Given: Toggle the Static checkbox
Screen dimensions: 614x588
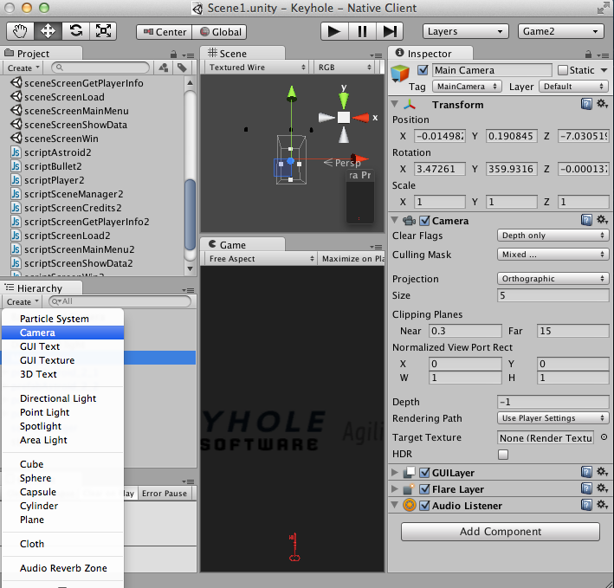Looking at the screenshot, I should (563, 70).
